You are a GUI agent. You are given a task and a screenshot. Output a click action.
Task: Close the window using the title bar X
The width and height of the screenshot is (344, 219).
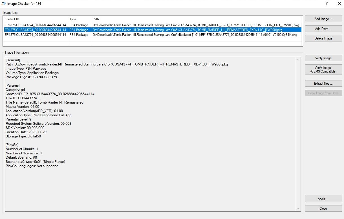click(x=339, y=4)
